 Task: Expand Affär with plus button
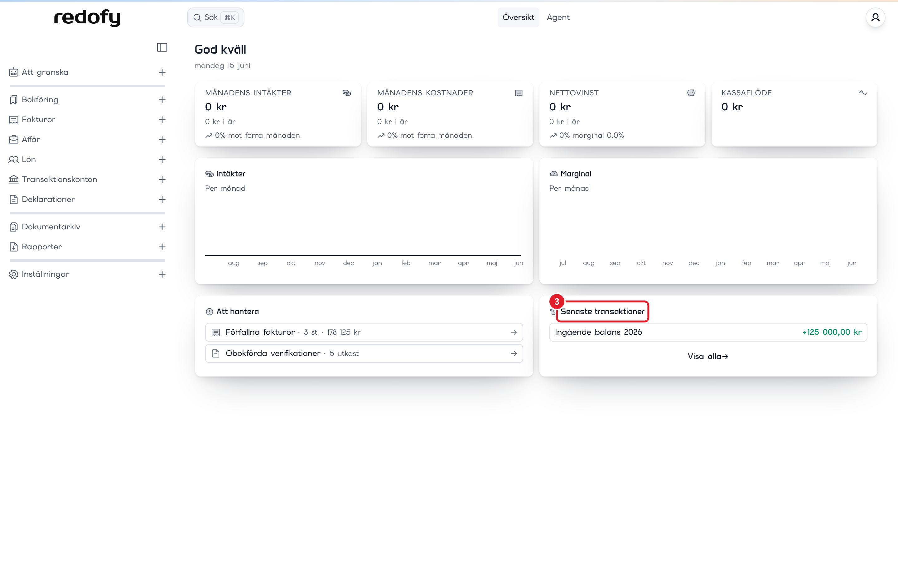tap(162, 140)
